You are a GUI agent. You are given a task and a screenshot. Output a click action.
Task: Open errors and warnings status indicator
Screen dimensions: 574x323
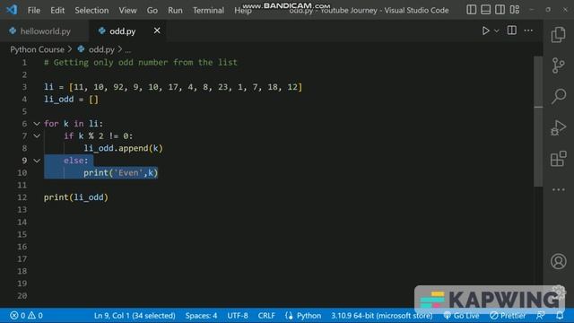(x=26, y=315)
